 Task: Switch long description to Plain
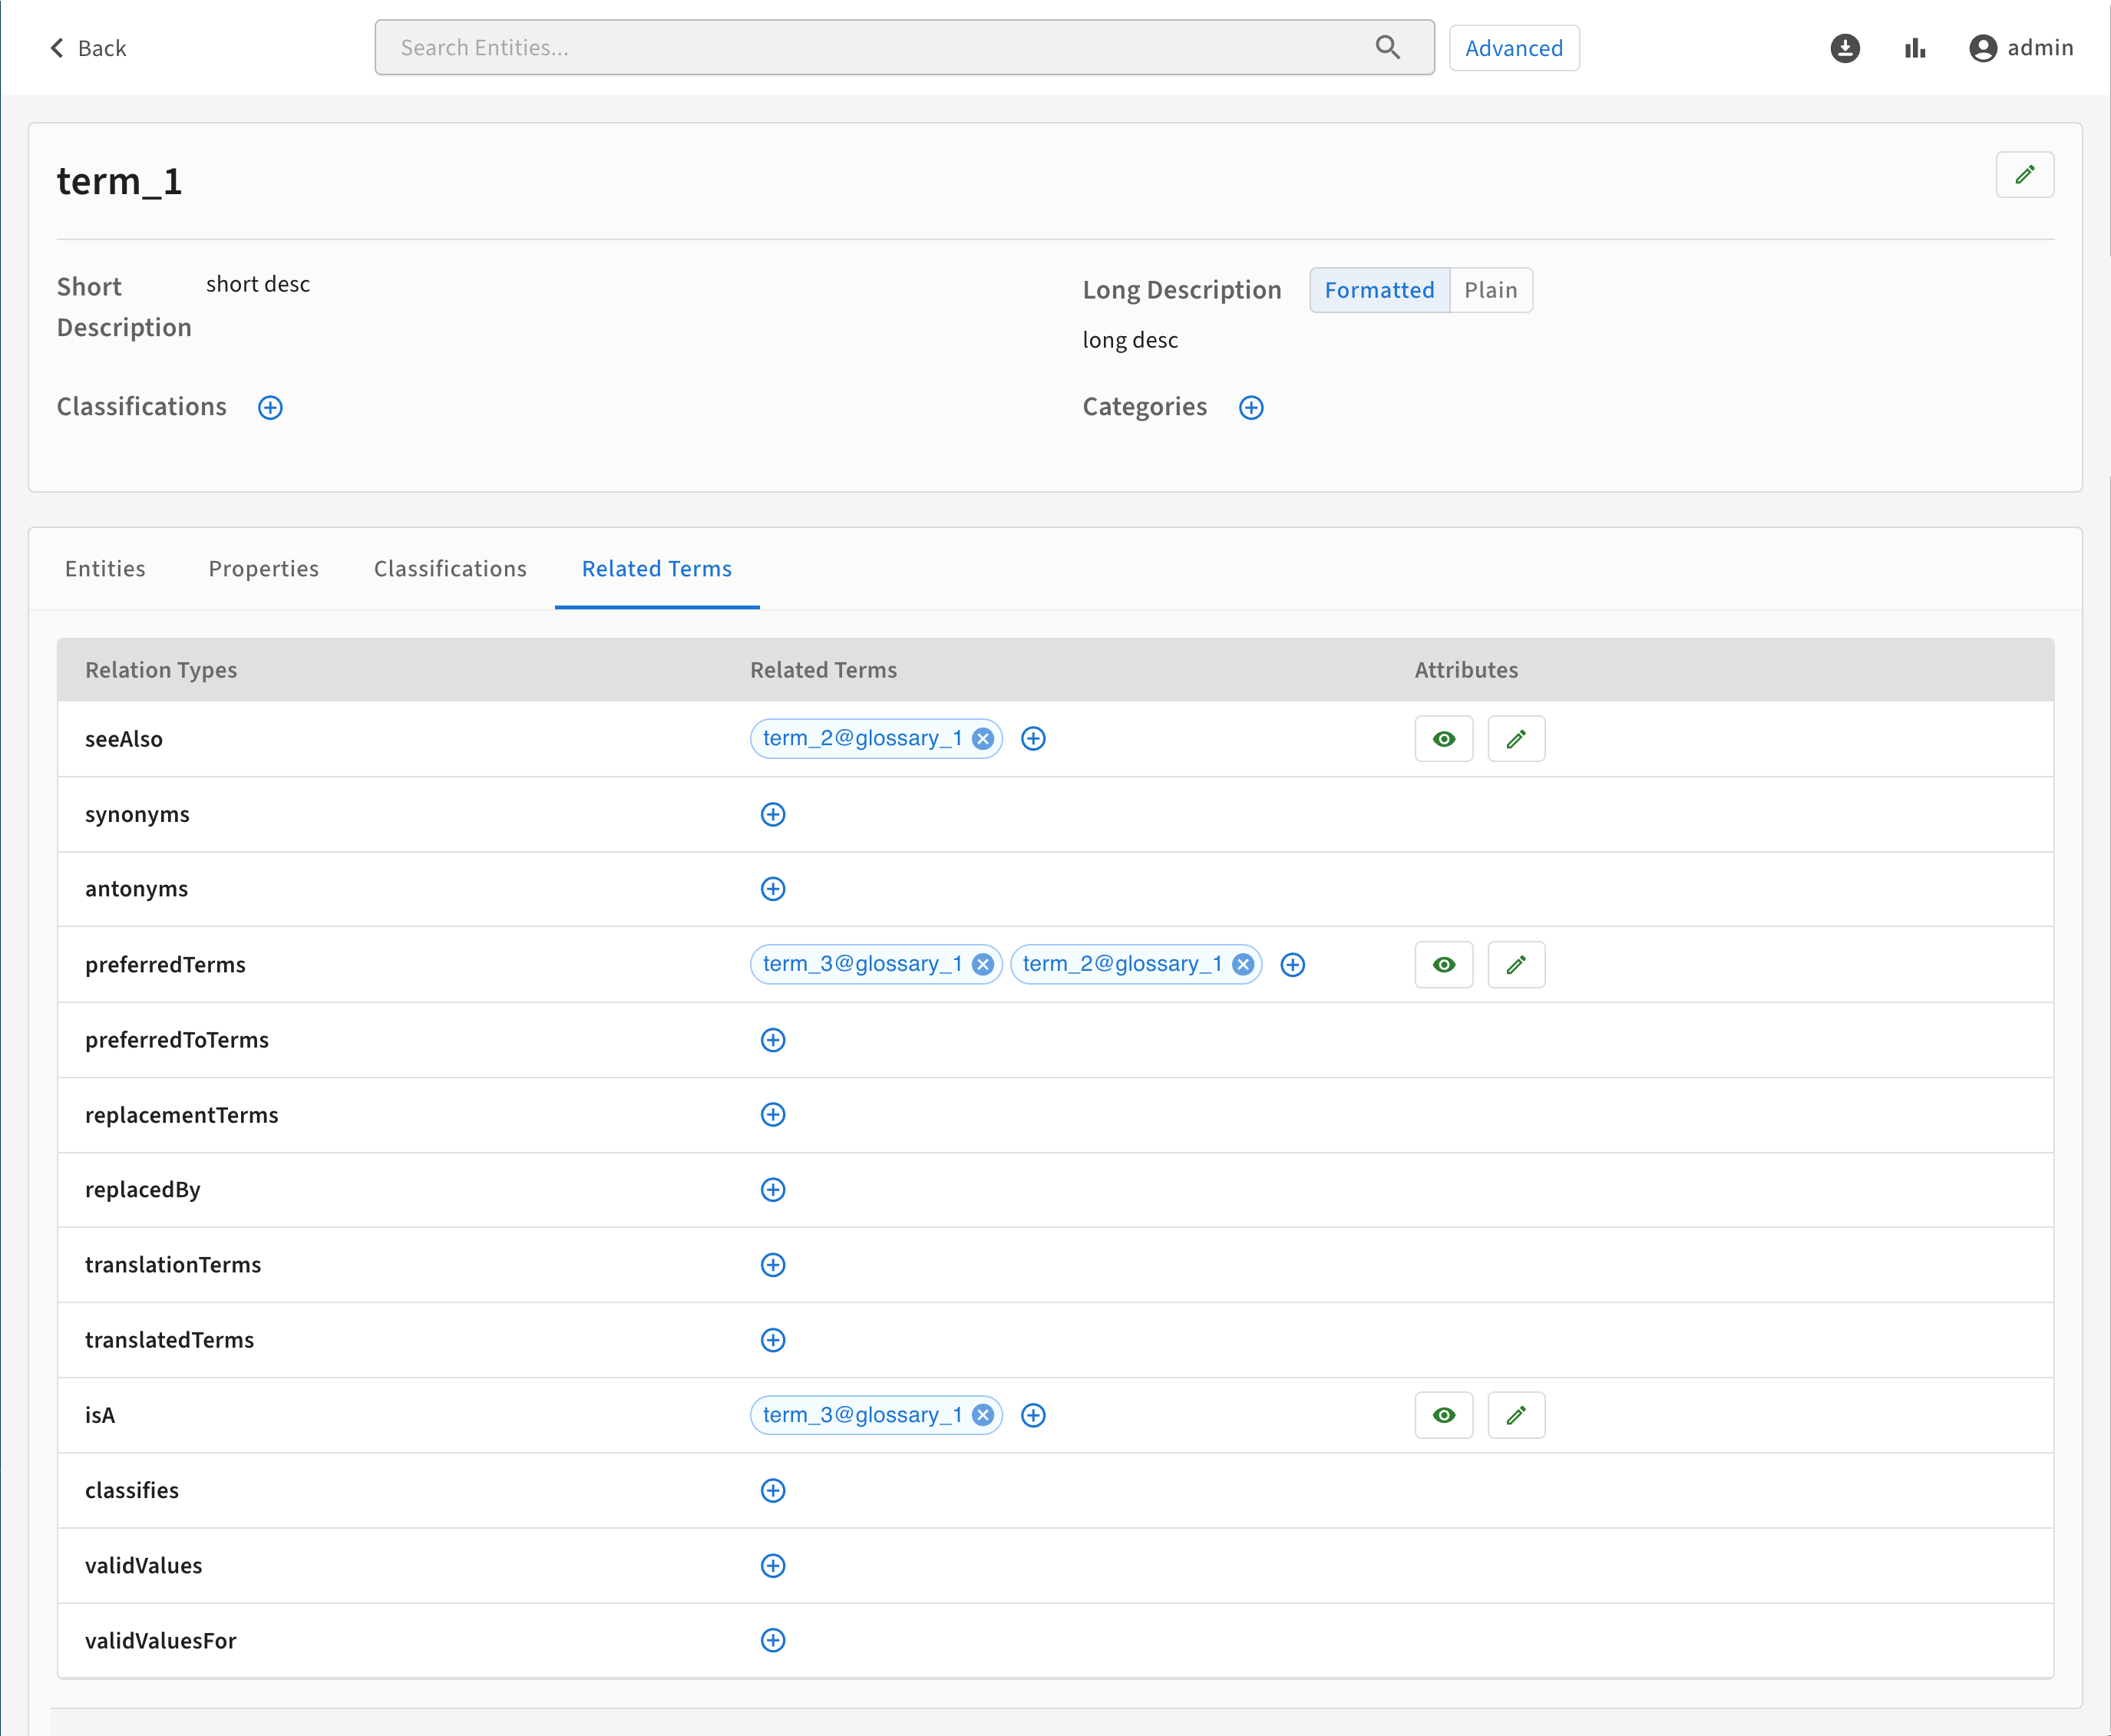[1490, 290]
